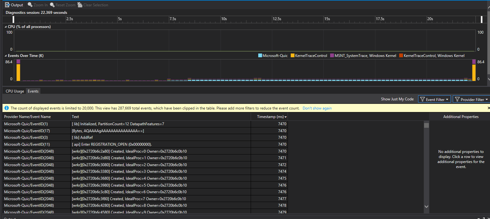Click the Don't show again link
This screenshot has height=219, width=490.
[x=317, y=108]
